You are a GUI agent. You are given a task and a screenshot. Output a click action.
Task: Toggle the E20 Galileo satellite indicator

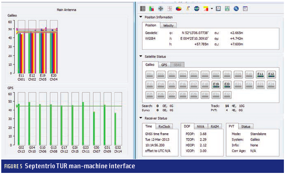pyautogui.click(x=227, y=84)
